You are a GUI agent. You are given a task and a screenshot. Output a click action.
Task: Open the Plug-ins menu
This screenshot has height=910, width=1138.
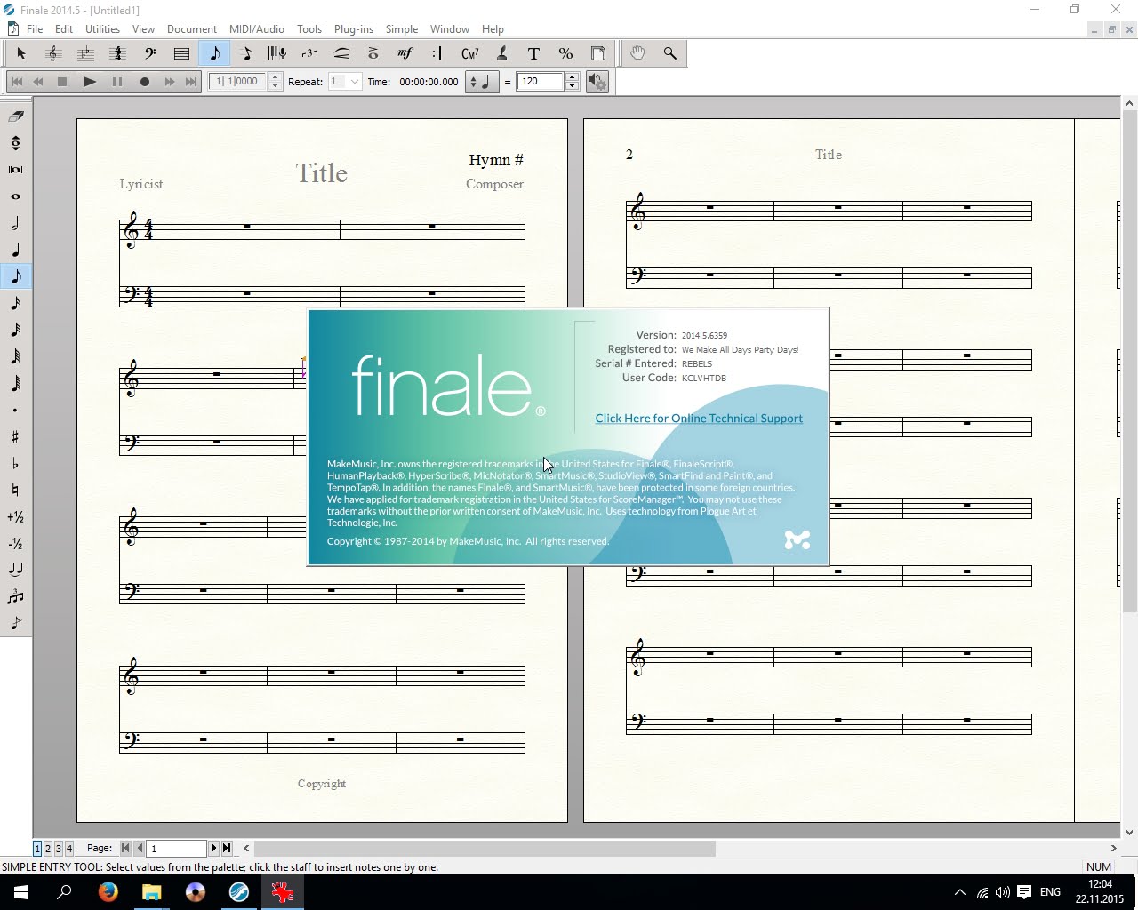tap(353, 29)
